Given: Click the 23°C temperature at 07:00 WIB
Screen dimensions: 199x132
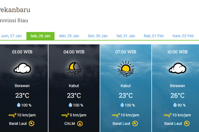Looking at the screenshot, I should point(126,95).
